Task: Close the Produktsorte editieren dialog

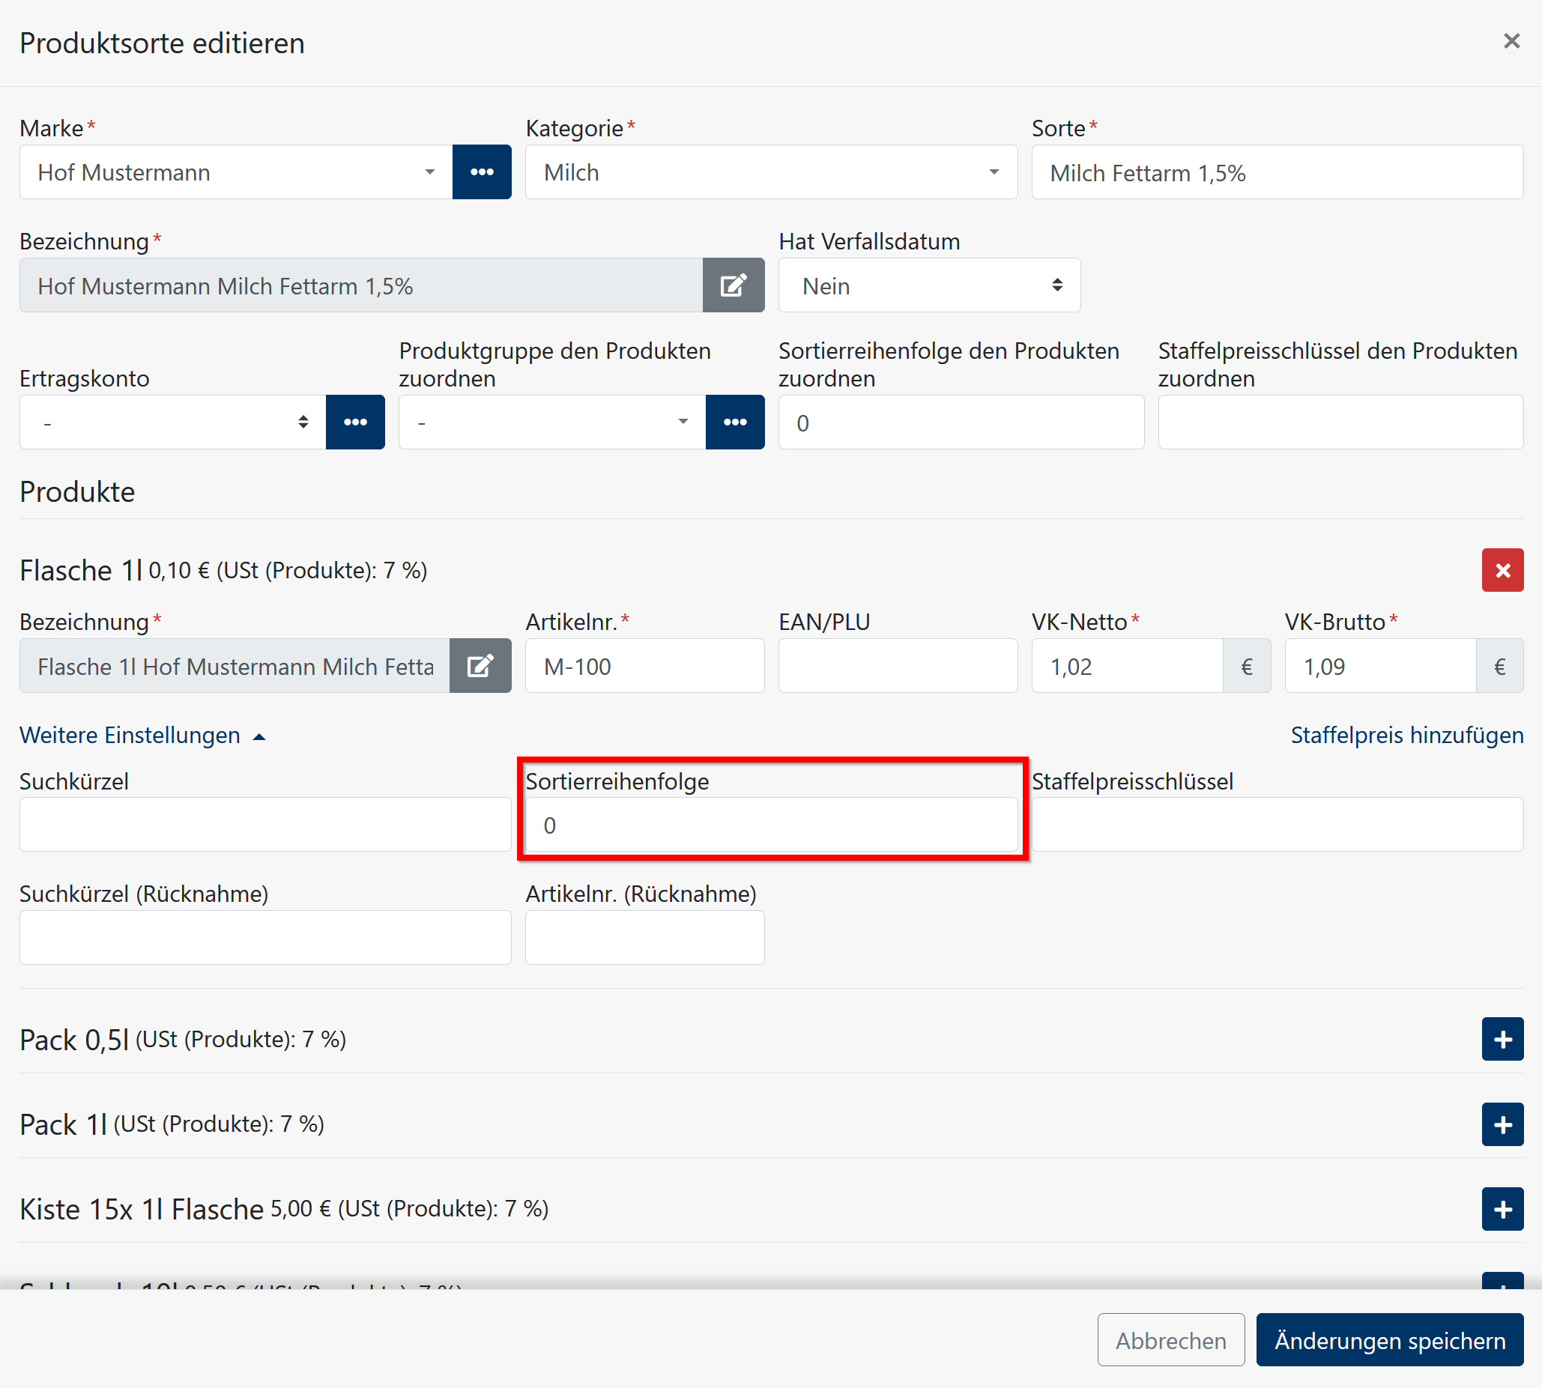Action: 1511,41
